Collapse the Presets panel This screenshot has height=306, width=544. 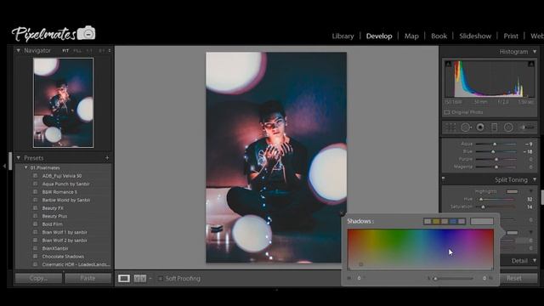point(19,158)
